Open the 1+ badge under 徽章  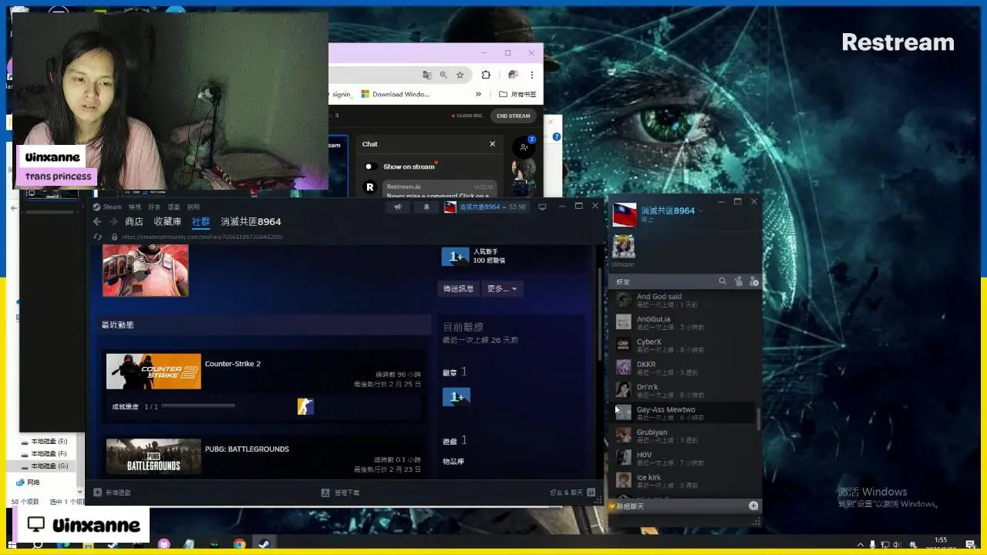point(456,397)
